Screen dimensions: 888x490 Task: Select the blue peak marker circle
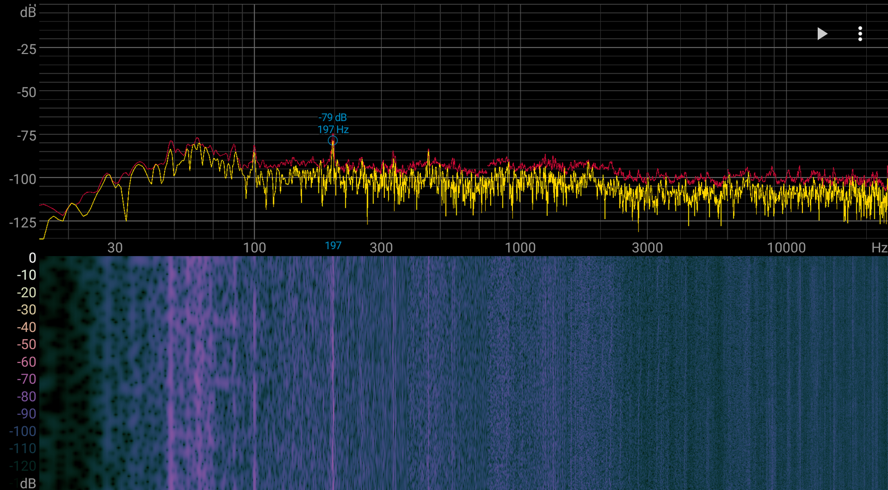(x=333, y=141)
